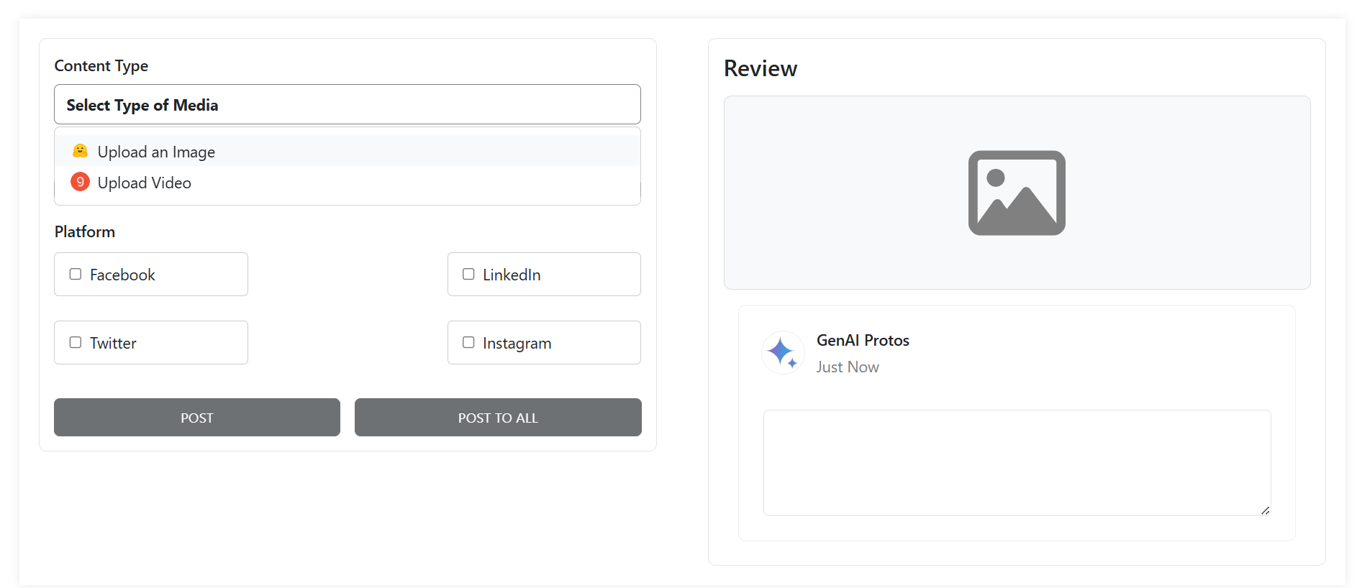Click the Platform label
This screenshot has width=1357, height=588.
coord(85,231)
